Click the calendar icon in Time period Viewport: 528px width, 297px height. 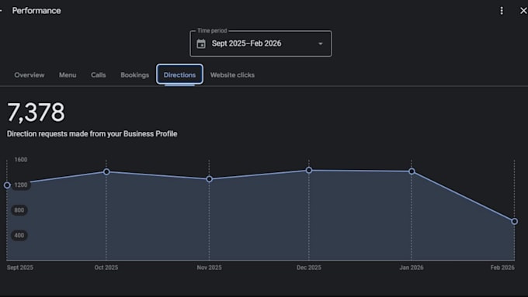201,43
